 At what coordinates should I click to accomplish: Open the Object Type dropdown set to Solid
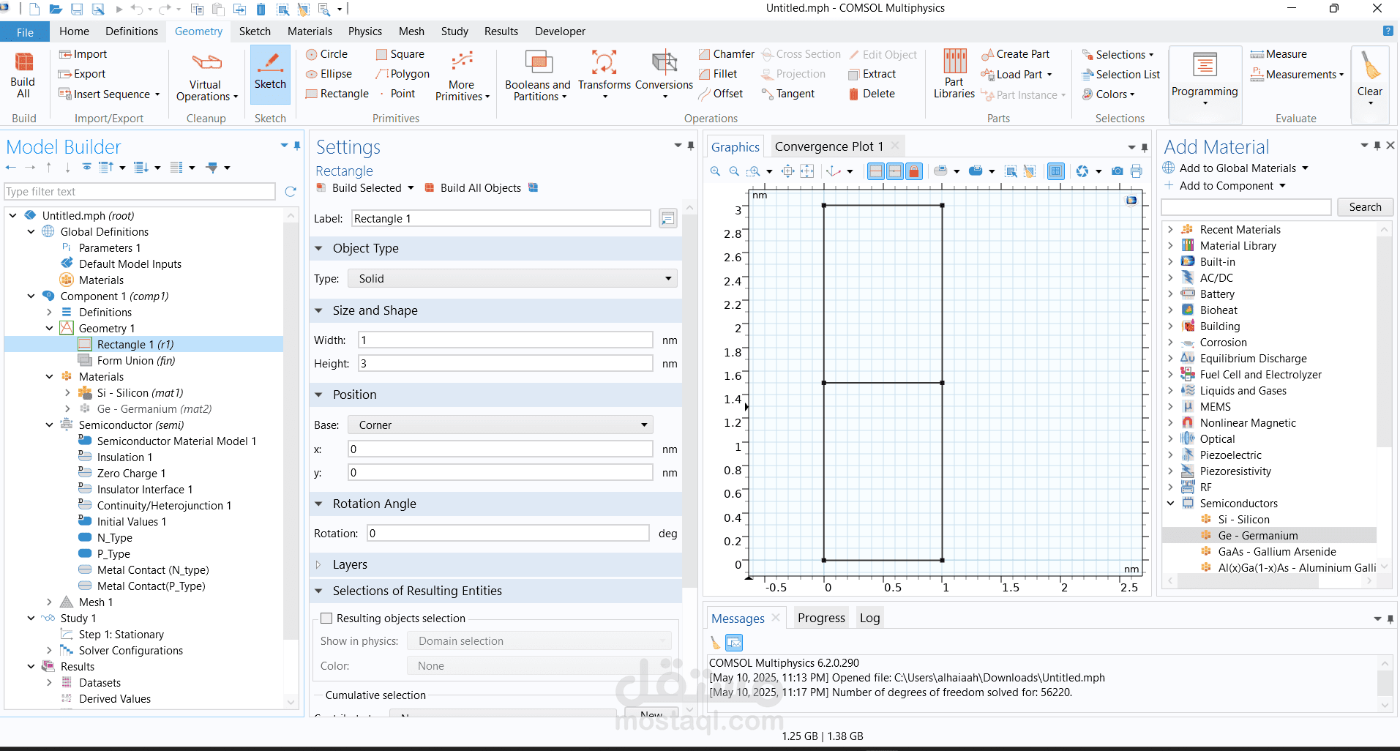512,279
